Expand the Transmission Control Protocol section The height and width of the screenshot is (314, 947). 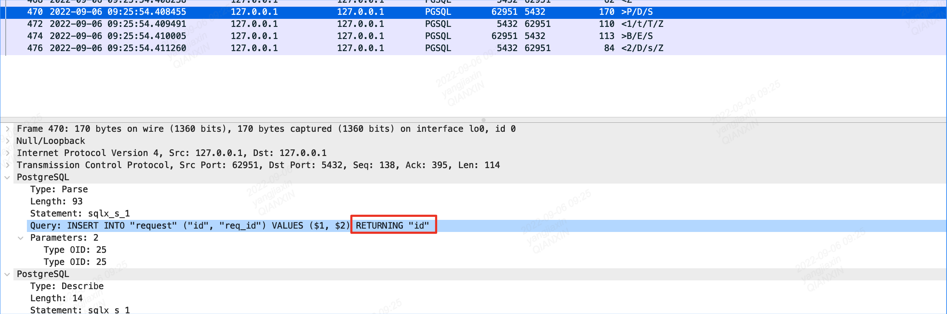coord(8,165)
